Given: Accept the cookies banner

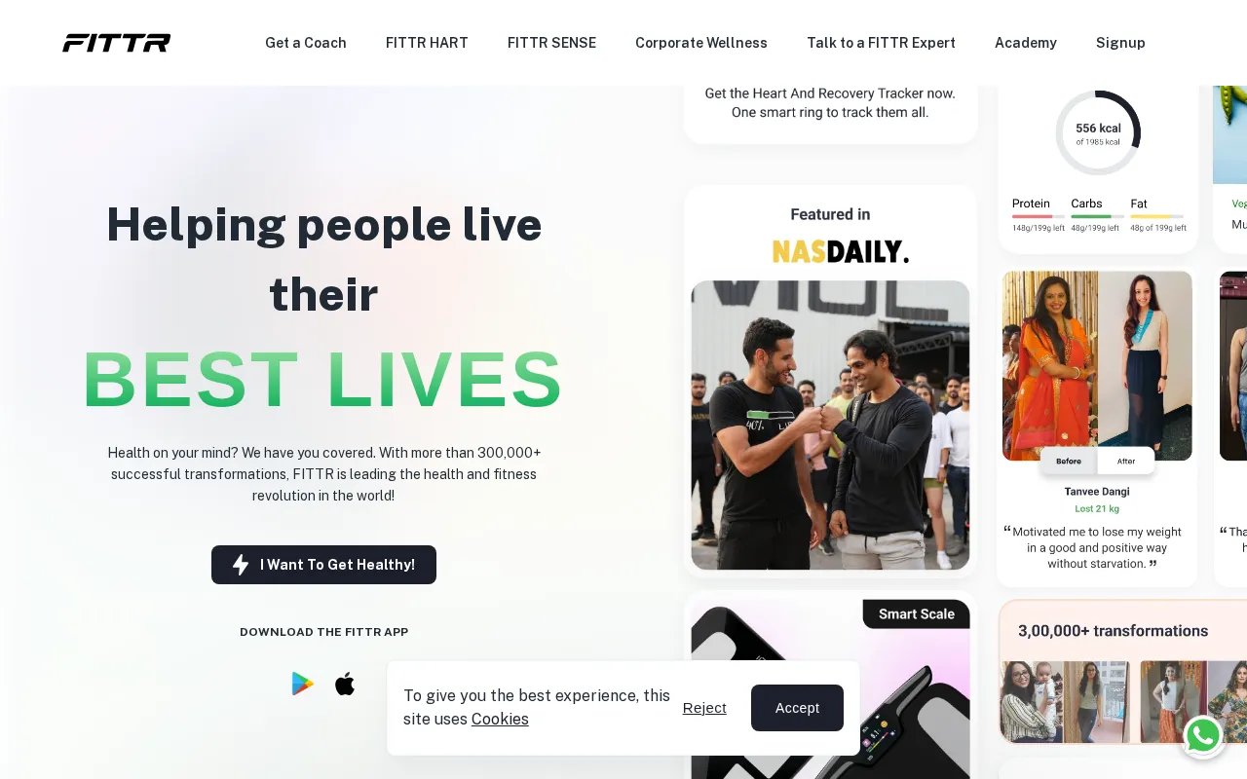Looking at the screenshot, I should click(797, 708).
